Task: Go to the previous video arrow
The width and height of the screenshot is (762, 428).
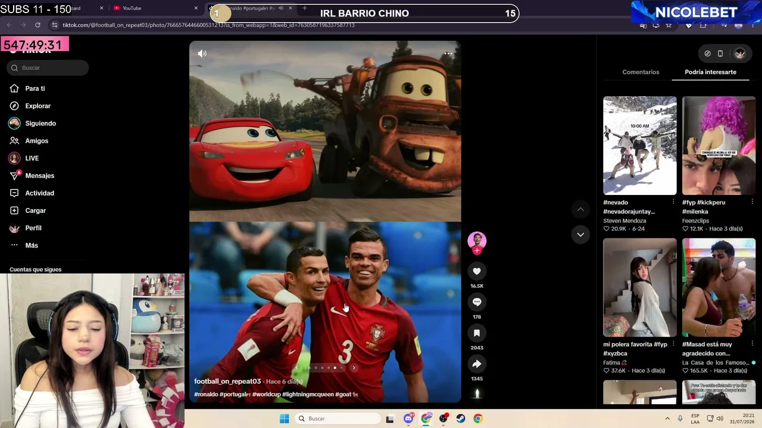Action: (580, 209)
